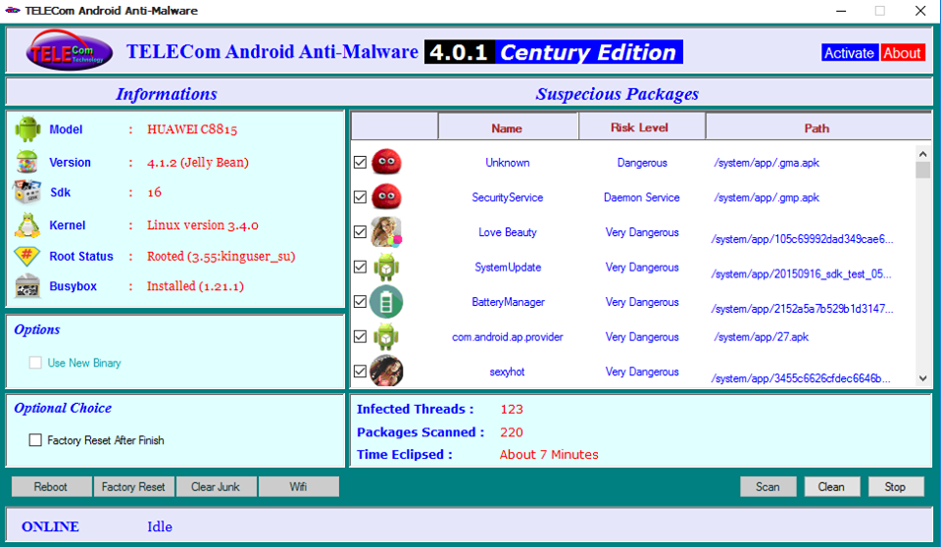Click the Love Beauty app thumbnail
The image size is (941, 547).
point(386,231)
